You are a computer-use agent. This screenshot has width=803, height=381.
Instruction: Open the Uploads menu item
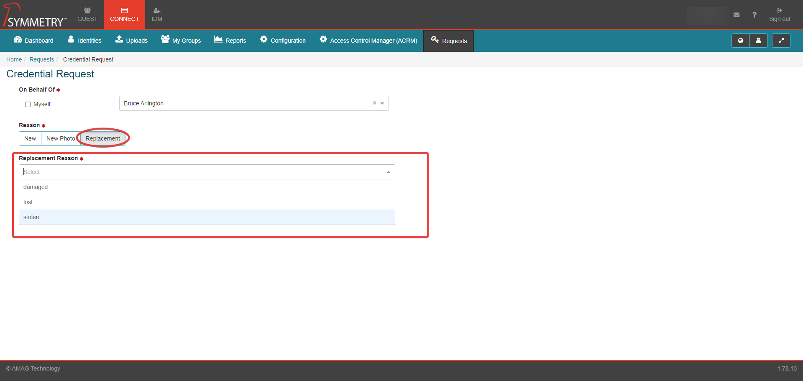(131, 41)
